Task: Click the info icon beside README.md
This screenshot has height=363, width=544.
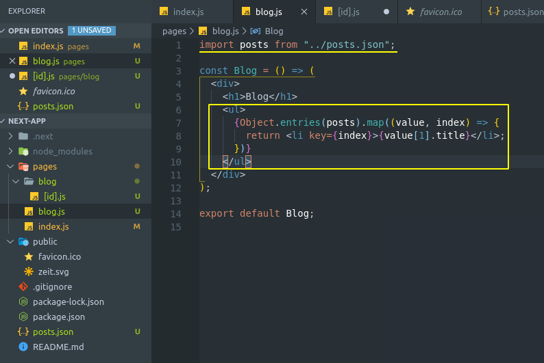Action: click(x=23, y=347)
